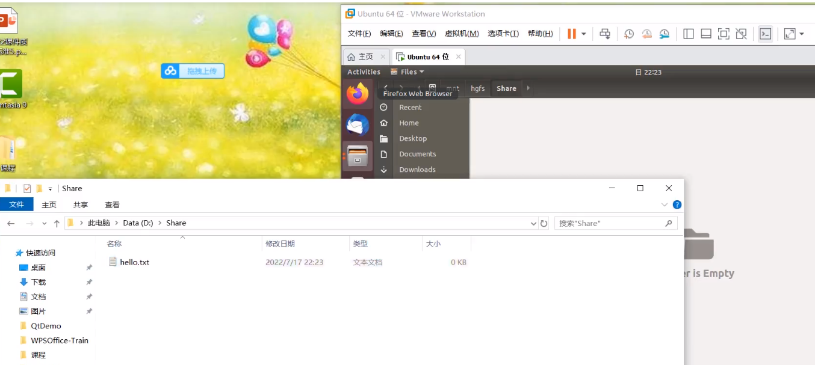Open the VMware snapshot manager wrench icon
This screenshot has width=815, height=365.
coord(665,34)
